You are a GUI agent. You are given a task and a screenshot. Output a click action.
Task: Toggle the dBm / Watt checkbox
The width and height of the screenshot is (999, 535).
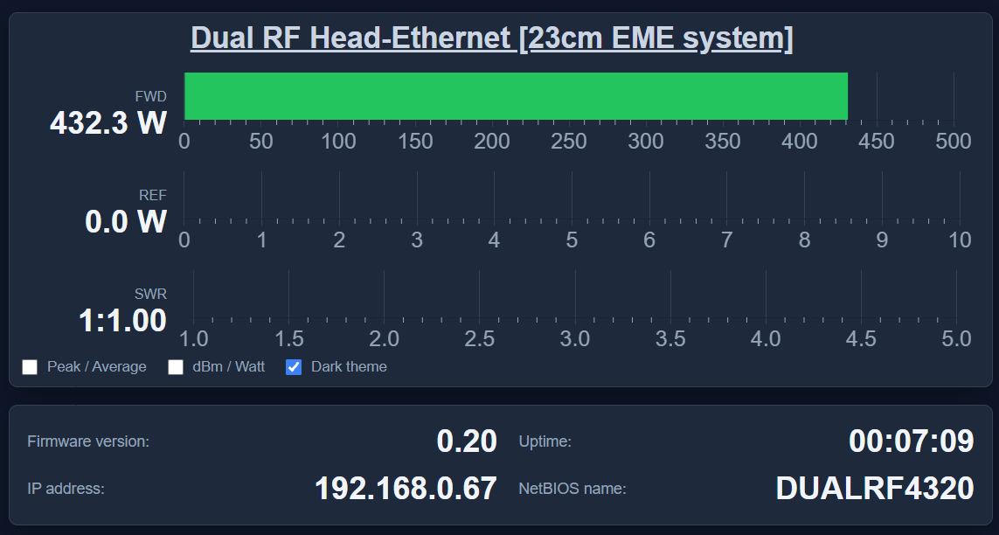pos(175,367)
